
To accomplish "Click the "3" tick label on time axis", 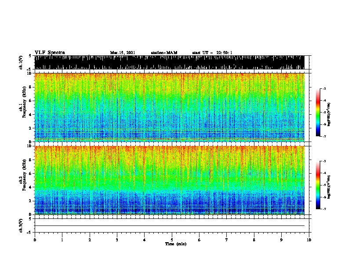I will (117, 240).
